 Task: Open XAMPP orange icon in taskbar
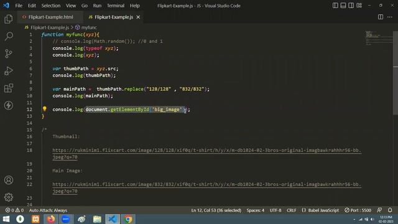point(35,219)
